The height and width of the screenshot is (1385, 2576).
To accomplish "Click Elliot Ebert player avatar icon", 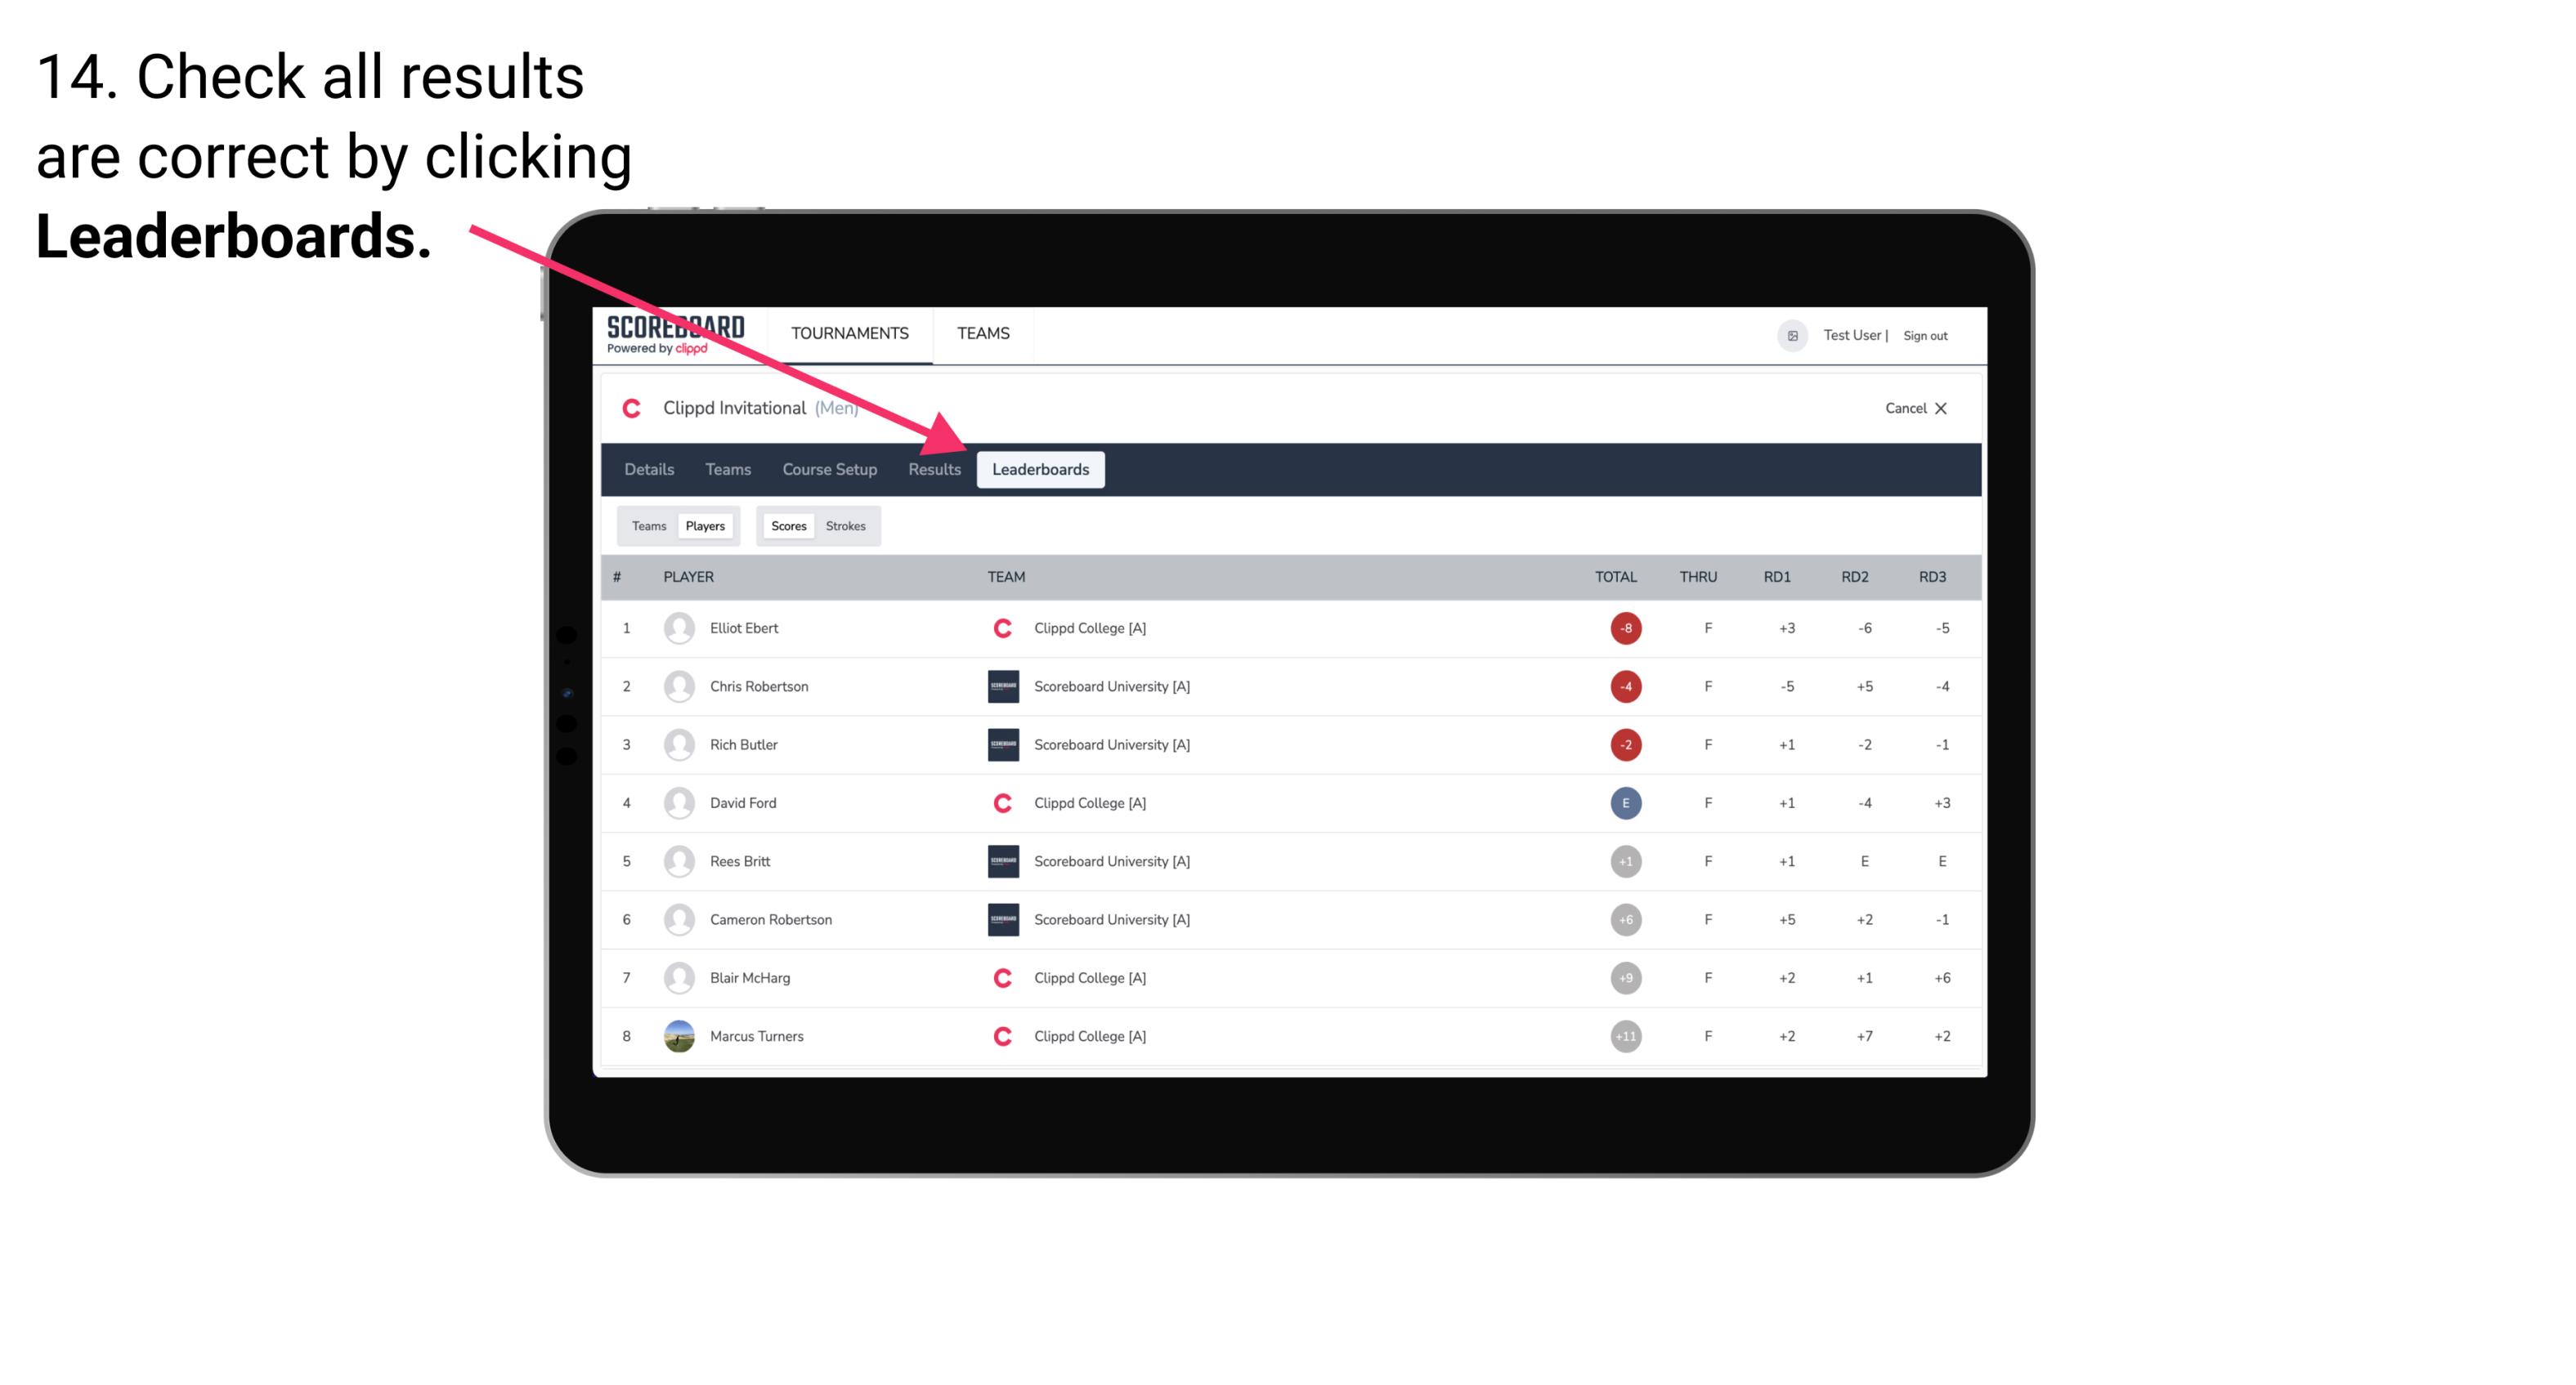I will pos(675,628).
